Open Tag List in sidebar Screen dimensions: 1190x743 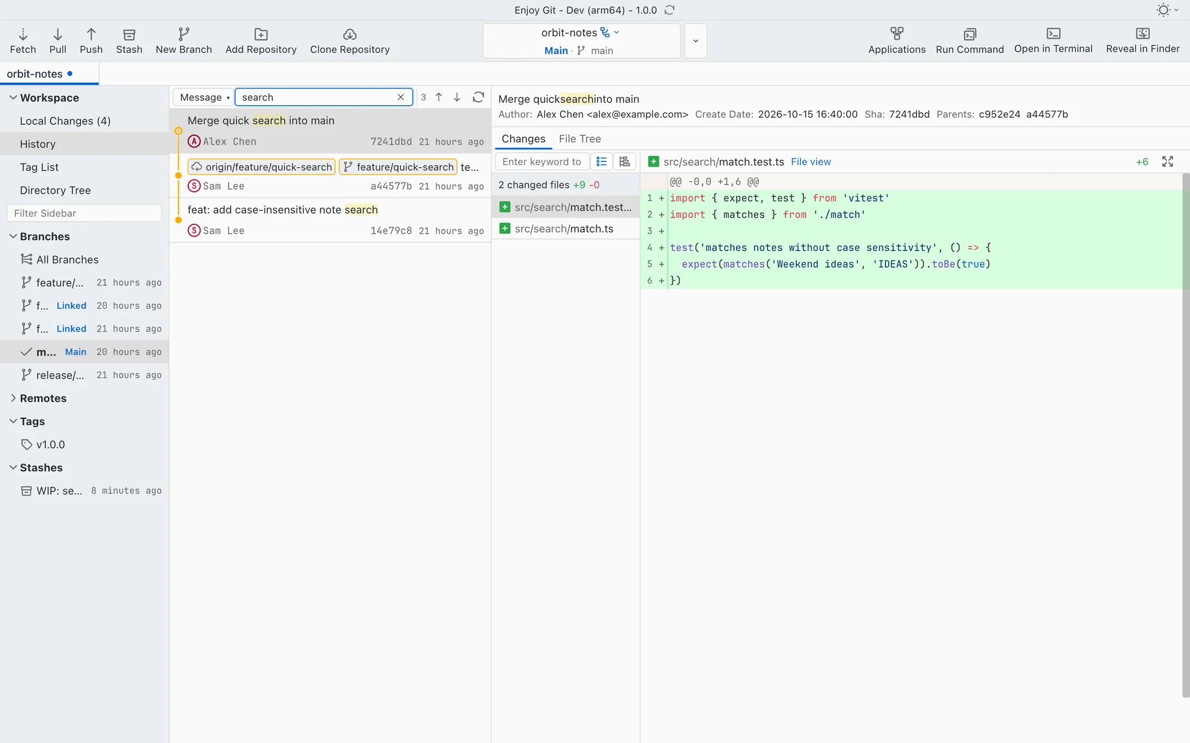[84, 167]
